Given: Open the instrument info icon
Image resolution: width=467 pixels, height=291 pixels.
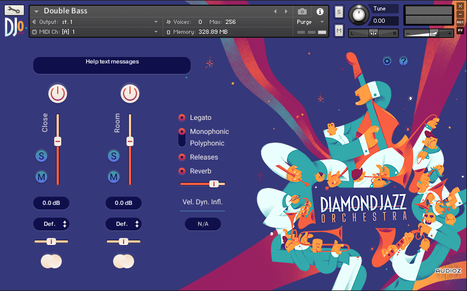Looking at the screenshot, I should click(319, 12).
